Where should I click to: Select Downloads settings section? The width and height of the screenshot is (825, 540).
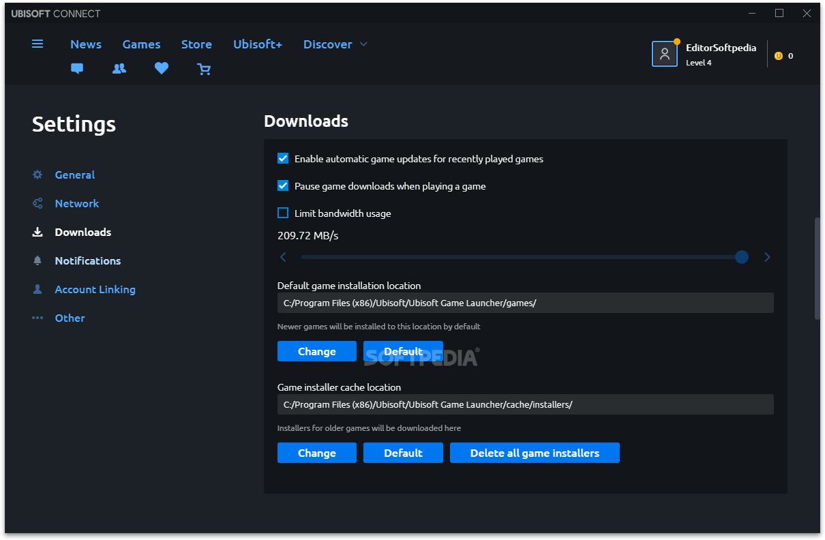coord(83,232)
